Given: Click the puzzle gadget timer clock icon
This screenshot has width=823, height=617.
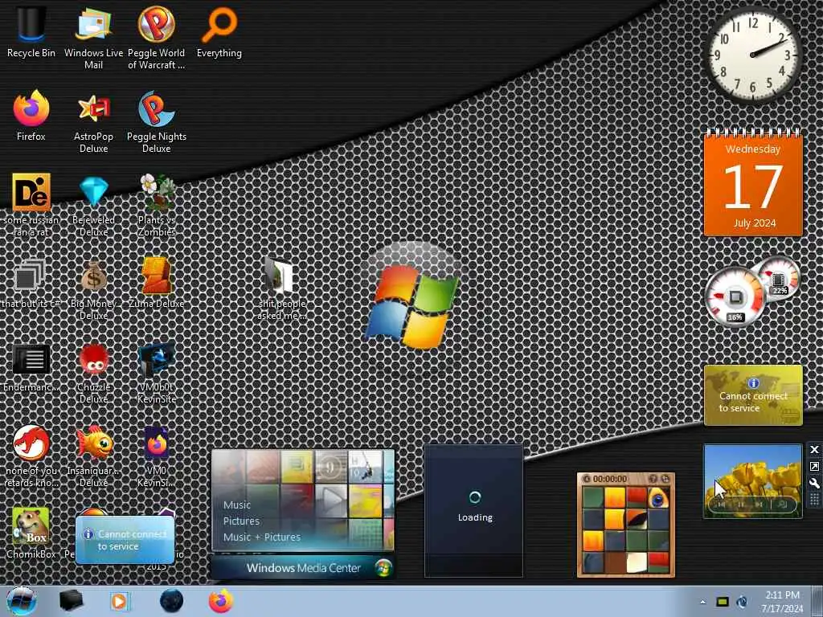Looking at the screenshot, I should tap(586, 479).
